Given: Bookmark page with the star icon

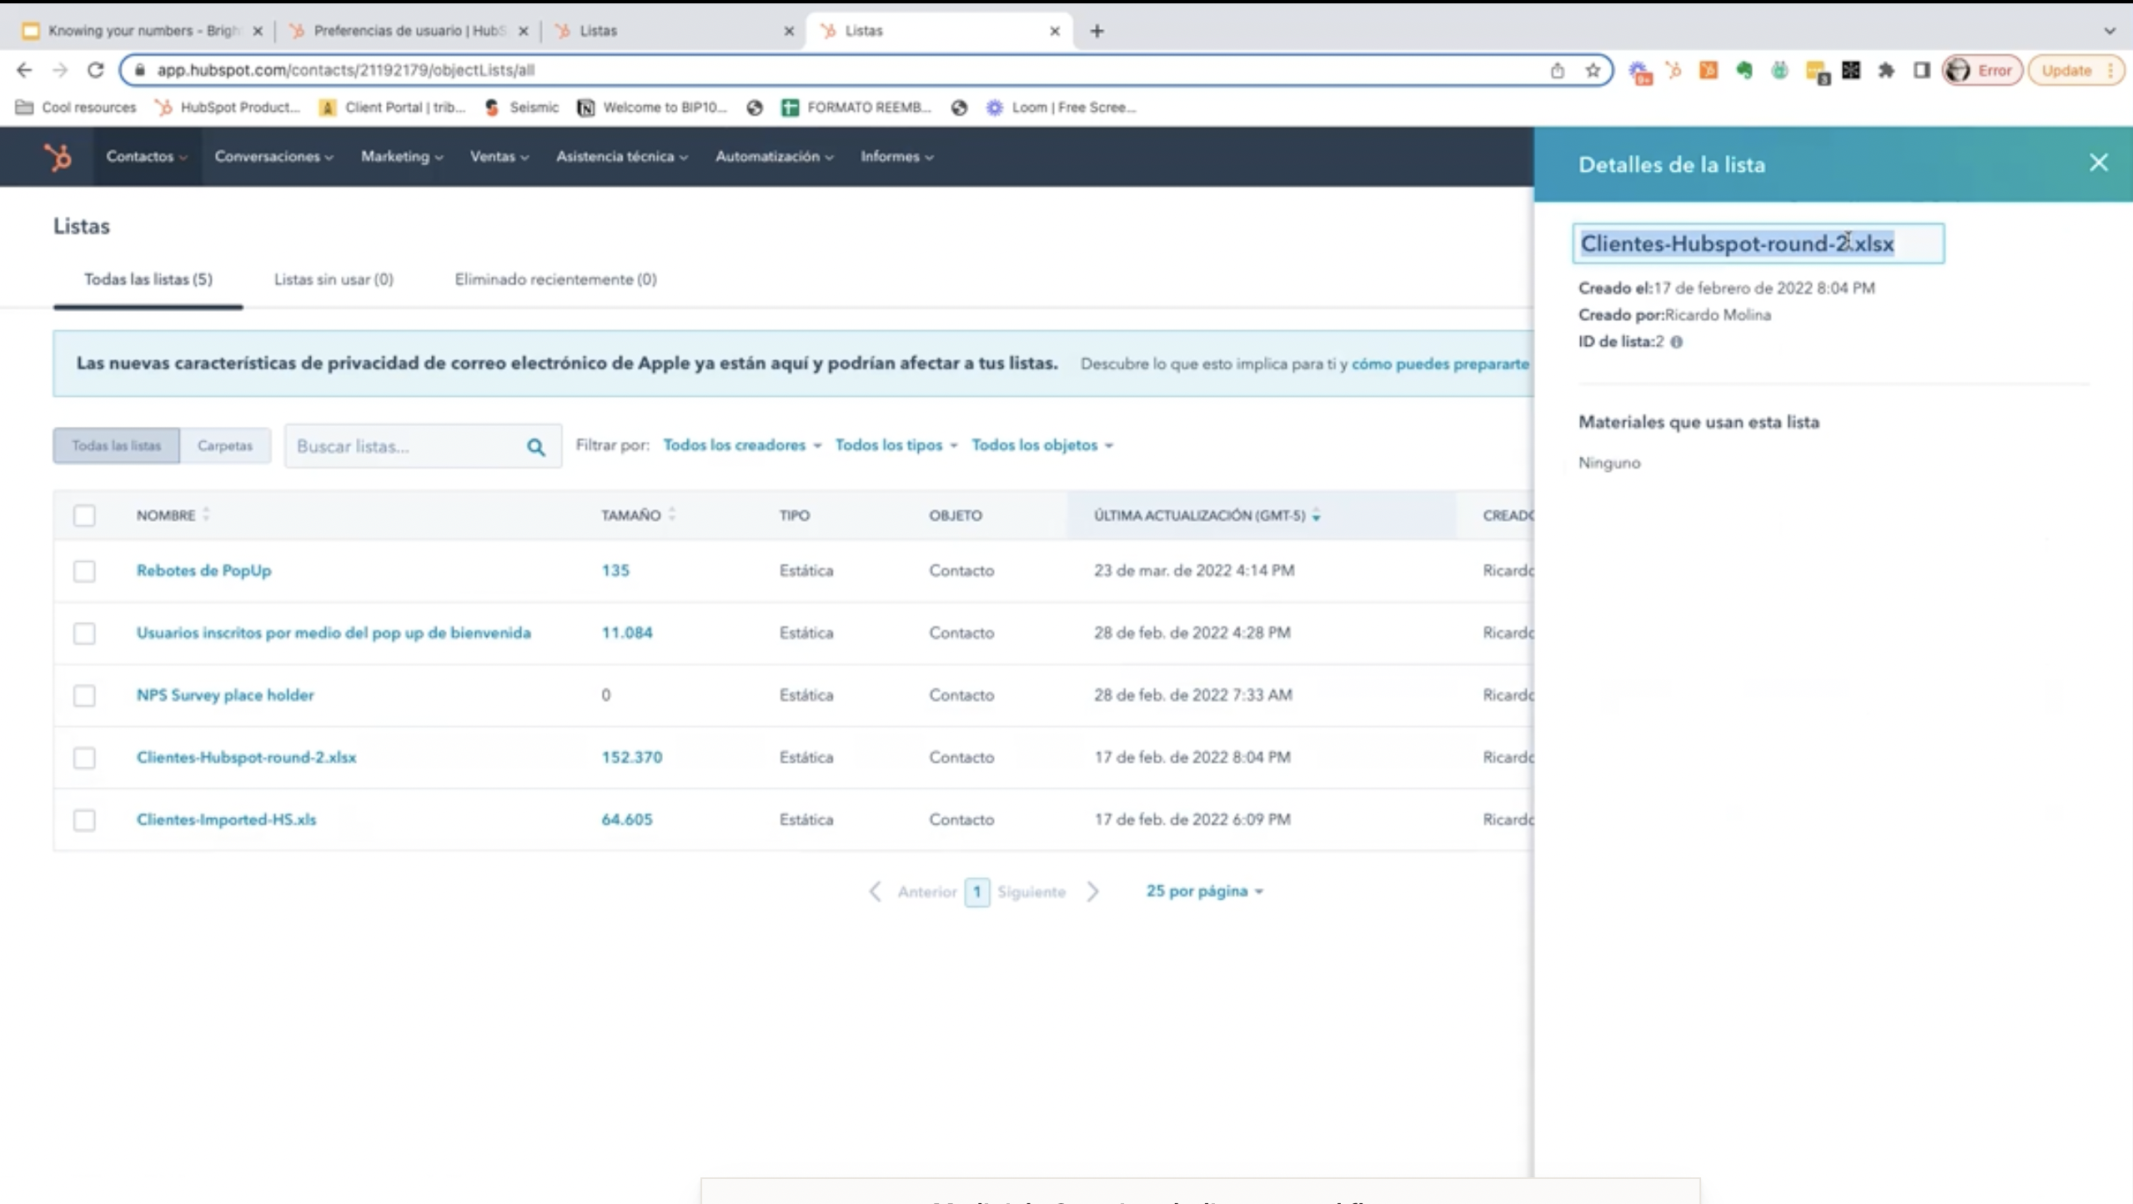Looking at the screenshot, I should tap(1593, 70).
